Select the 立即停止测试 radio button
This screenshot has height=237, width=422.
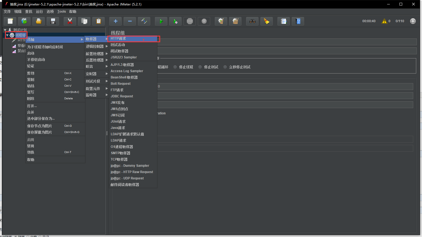coord(225,67)
